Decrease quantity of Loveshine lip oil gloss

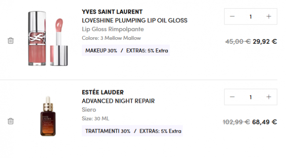(232, 17)
